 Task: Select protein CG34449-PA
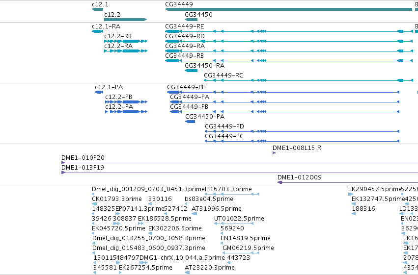[x=285, y=102]
